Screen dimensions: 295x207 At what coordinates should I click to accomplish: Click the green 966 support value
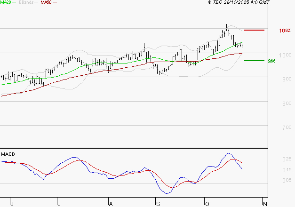(x=271, y=61)
